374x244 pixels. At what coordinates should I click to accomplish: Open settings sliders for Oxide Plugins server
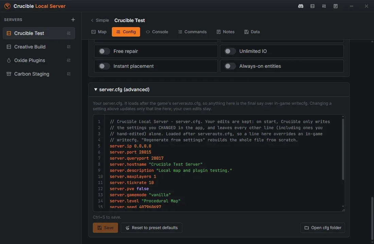[69, 60]
